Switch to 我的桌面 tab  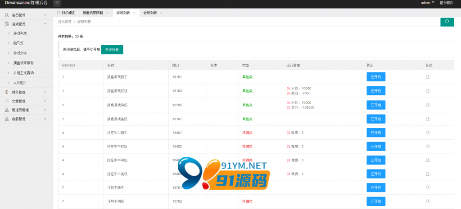tap(67, 13)
